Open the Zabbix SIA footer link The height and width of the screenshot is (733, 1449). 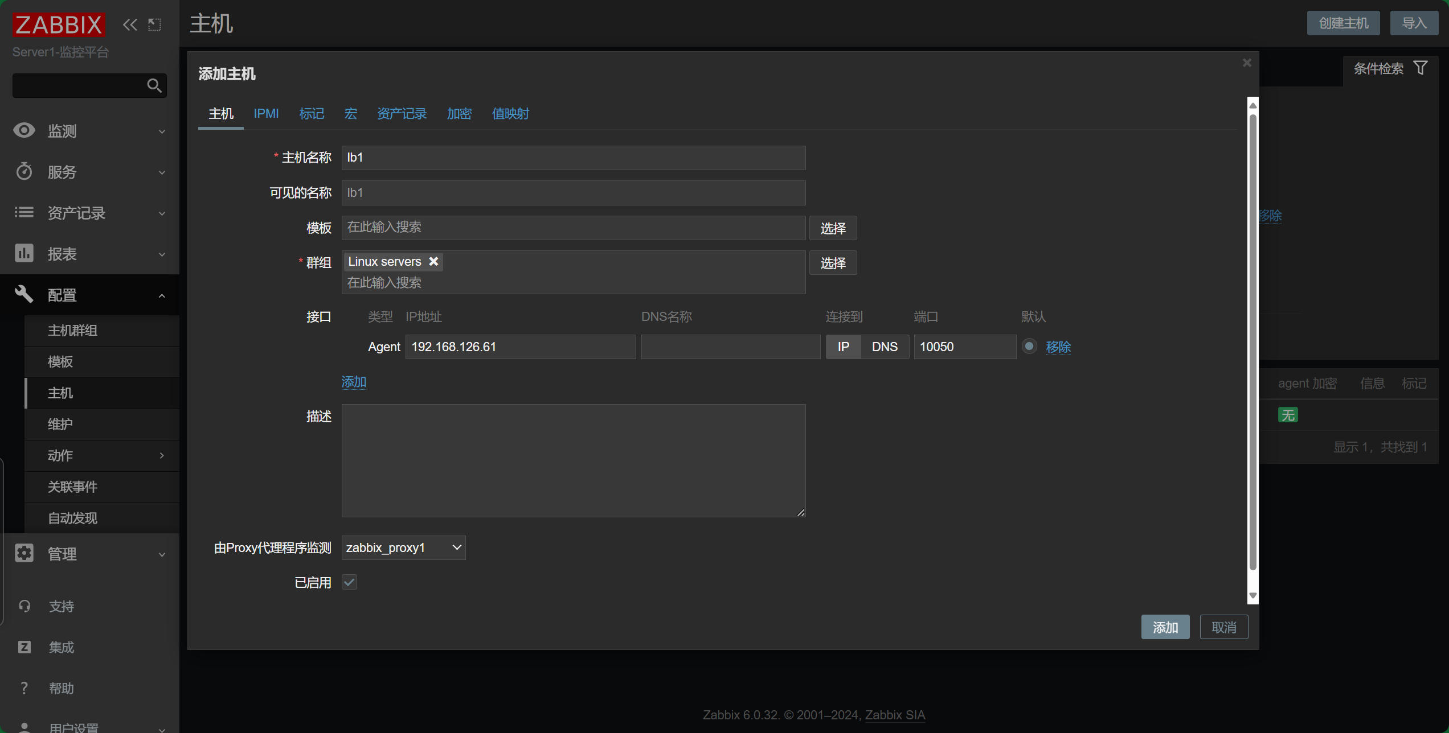pos(895,715)
